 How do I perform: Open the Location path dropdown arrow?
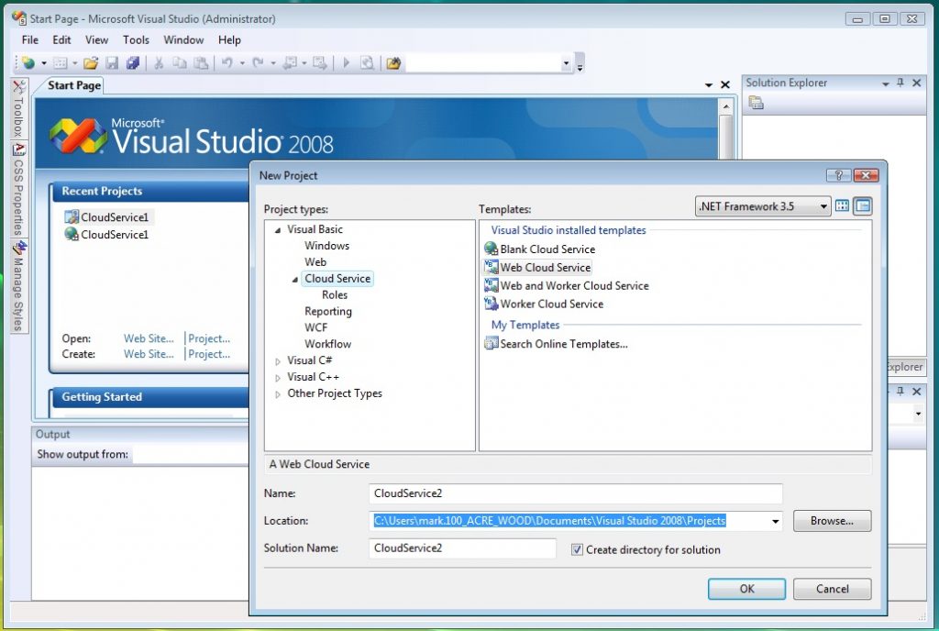pos(776,522)
